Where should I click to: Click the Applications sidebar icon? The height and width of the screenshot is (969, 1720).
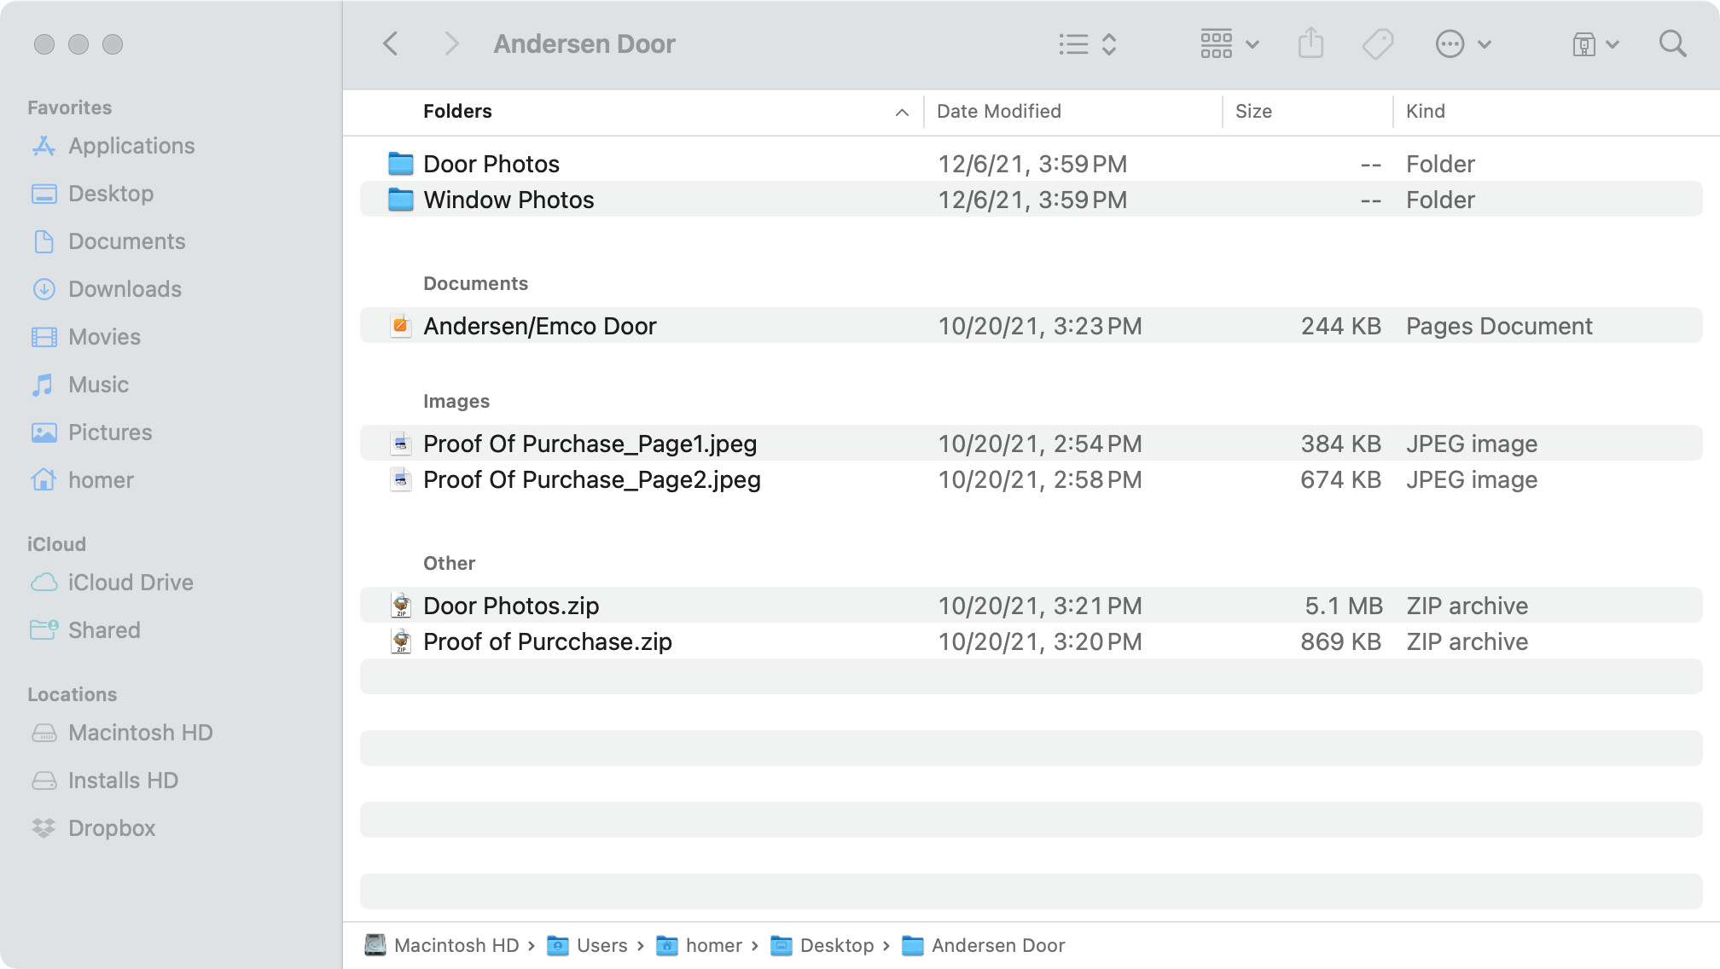[44, 146]
